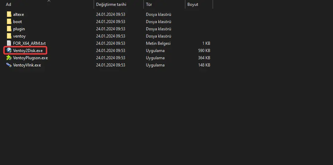Screen dimensions: 333x165
Task: Select the FOR_X64_ARM.txt file name
Action: [29, 43]
